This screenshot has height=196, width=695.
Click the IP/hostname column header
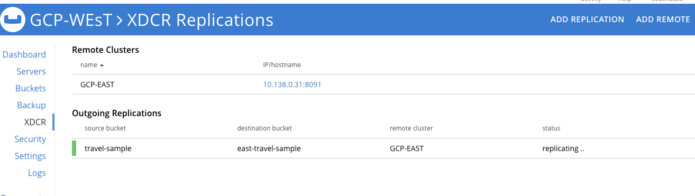pyautogui.click(x=282, y=65)
